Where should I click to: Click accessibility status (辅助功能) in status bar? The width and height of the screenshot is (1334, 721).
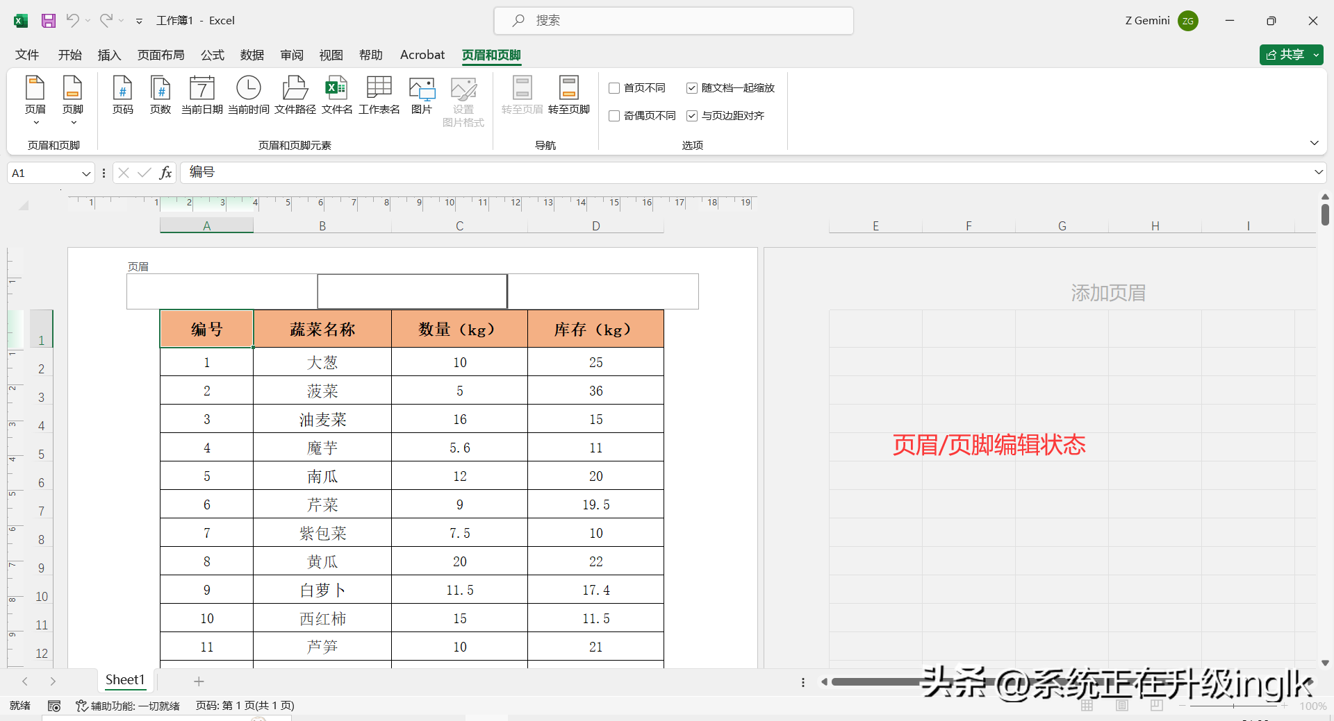[x=128, y=706]
